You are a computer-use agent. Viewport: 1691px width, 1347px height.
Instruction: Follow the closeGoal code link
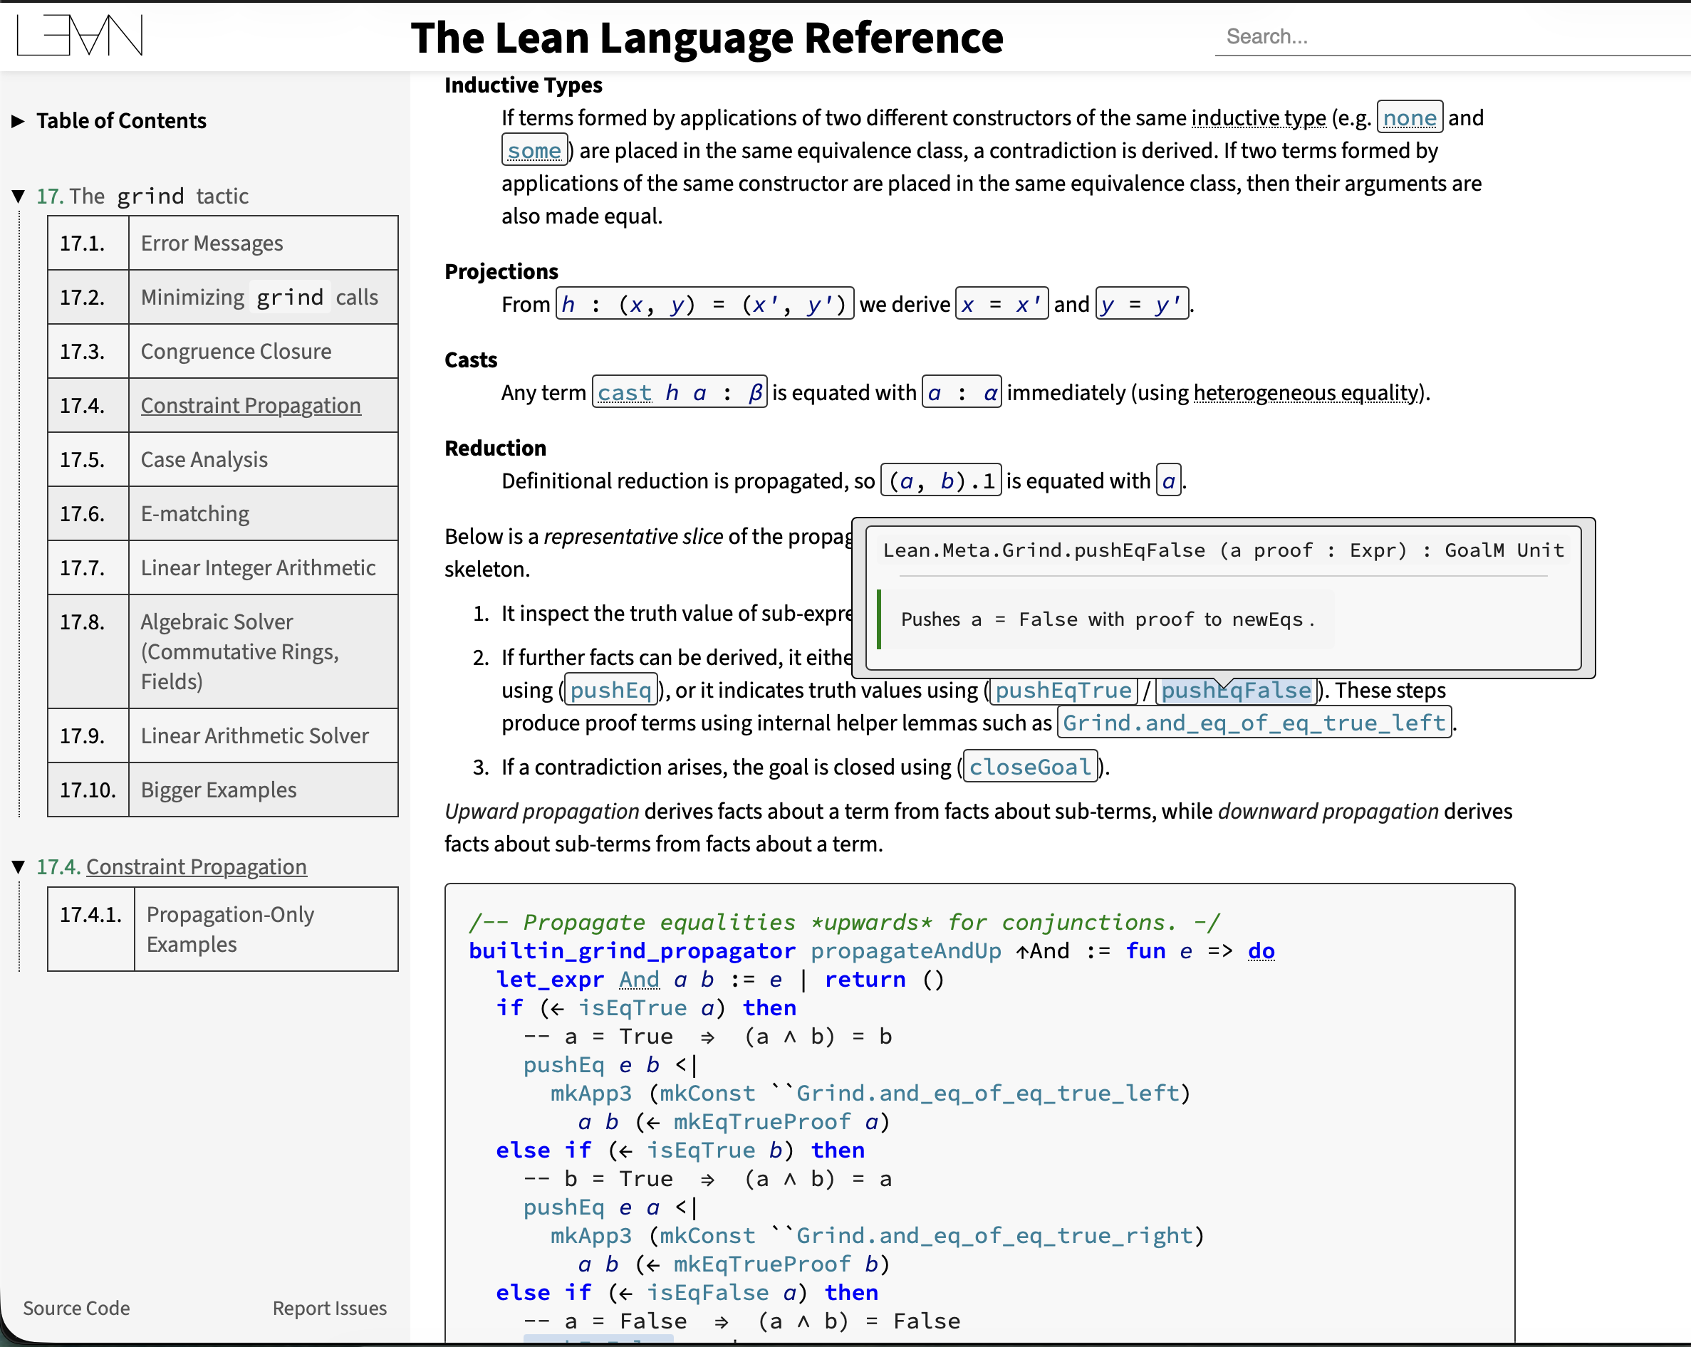pos(1029,767)
